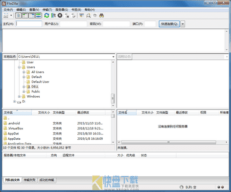Click the Reconnect to last server icon
The width and height of the screenshot is (231, 192).
click(73, 16)
